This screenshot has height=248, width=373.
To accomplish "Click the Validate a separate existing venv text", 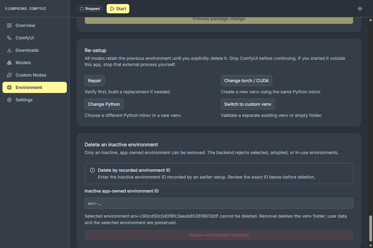I will (271, 115).
